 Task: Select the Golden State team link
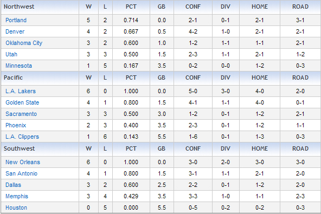point(22,102)
